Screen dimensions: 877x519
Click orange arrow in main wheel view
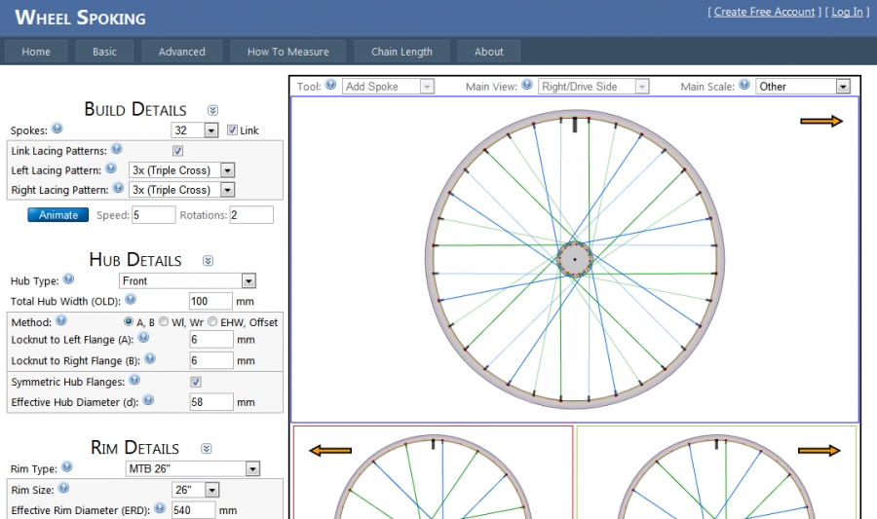821,121
